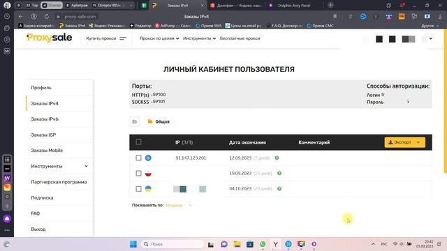447x251 pixels.
Task: Select 'Заказы IPv6' sidebar item
Action: [x=45, y=119]
